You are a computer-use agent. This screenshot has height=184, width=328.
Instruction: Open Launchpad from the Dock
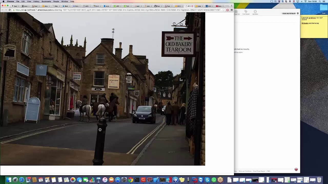pos(15,180)
